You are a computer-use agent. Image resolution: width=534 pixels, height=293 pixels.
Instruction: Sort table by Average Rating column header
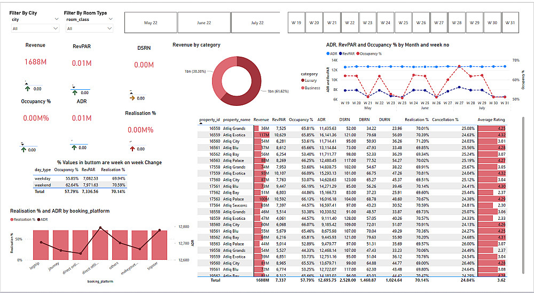click(x=491, y=120)
